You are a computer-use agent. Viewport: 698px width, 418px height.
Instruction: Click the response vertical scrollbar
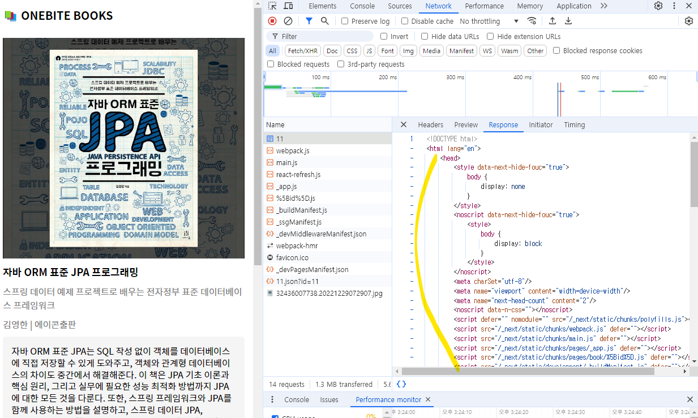pyautogui.click(x=694, y=174)
